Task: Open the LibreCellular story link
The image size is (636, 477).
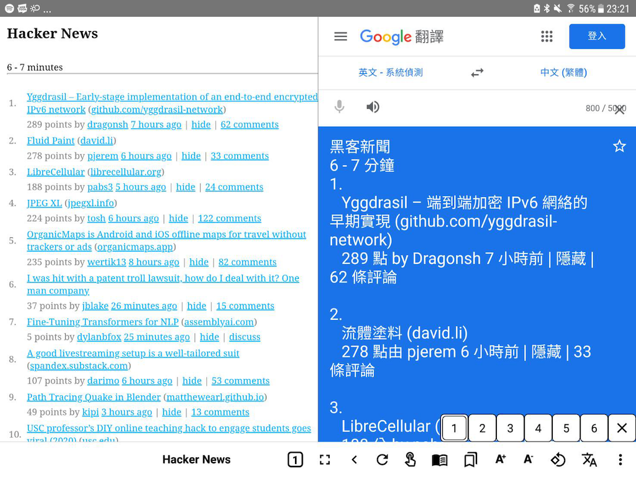Action: point(55,172)
